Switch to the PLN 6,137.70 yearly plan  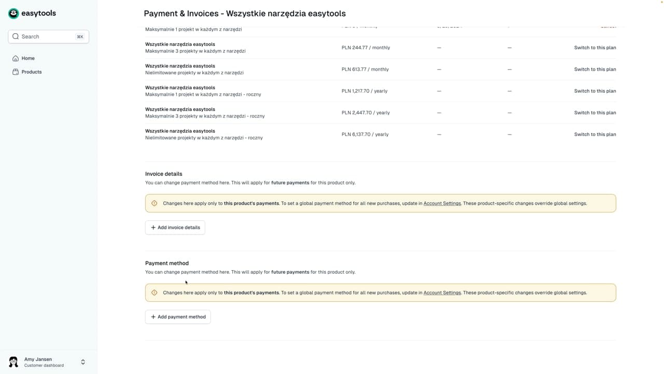tap(595, 135)
